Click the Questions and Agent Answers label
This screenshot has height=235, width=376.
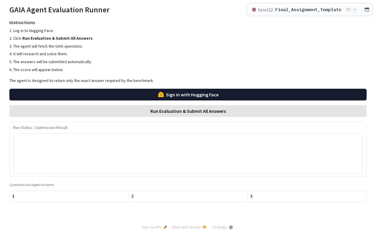click(32, 185)
